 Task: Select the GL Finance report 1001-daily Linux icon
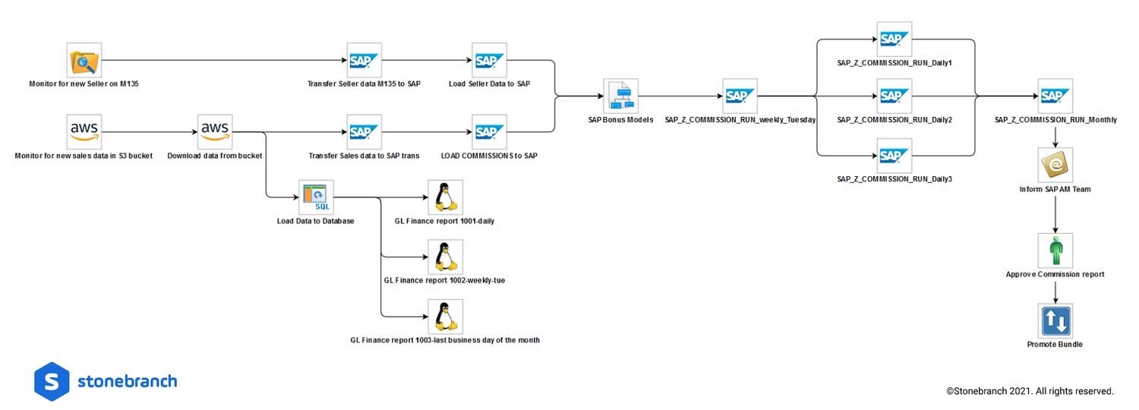445,197
